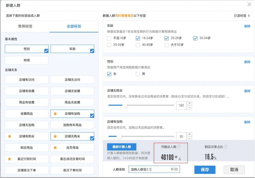Screen dimensions: 255x178
Task: Check the 35-39岁 age checkbox
Action: (x=109, y=45)
